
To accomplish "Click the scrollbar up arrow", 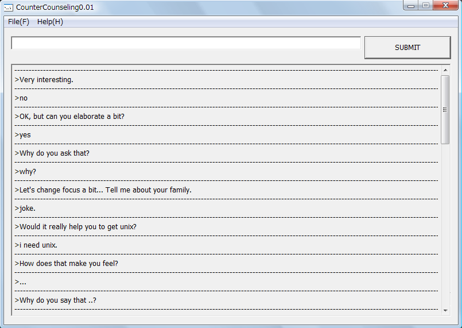I will [445, 70].
